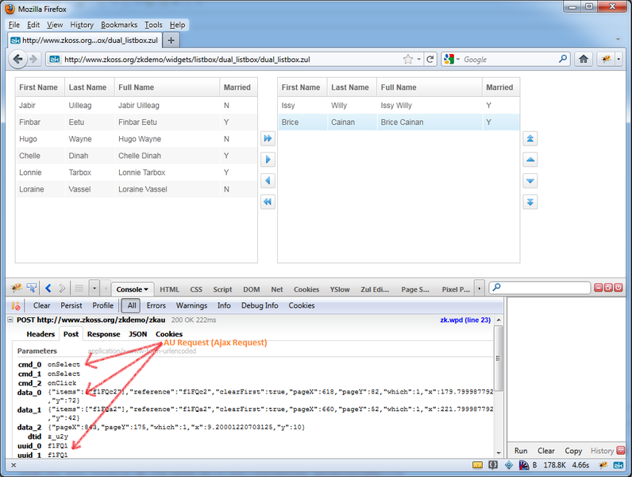Clear the console log
Screen dimensions: 632x477
click(x=41, y=305)
